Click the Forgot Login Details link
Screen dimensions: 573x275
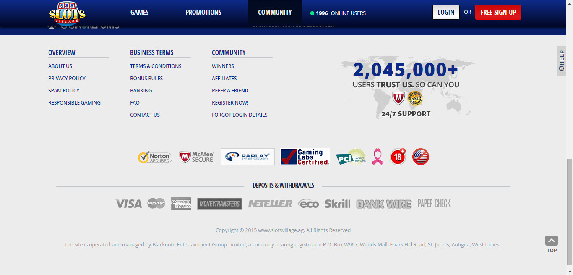click(x=240, y=115)
